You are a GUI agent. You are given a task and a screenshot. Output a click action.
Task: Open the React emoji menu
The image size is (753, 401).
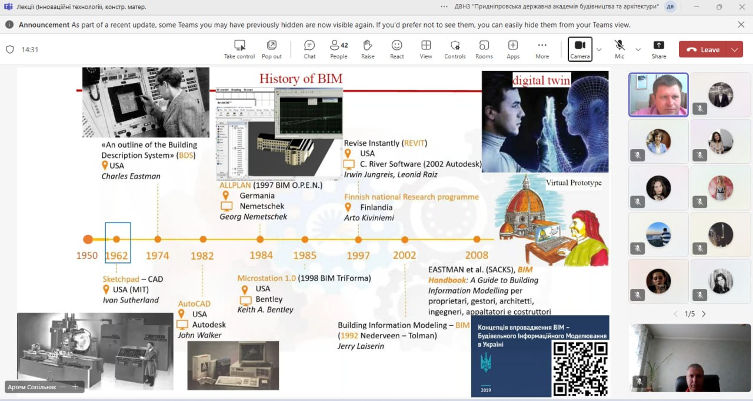[397, 46]
